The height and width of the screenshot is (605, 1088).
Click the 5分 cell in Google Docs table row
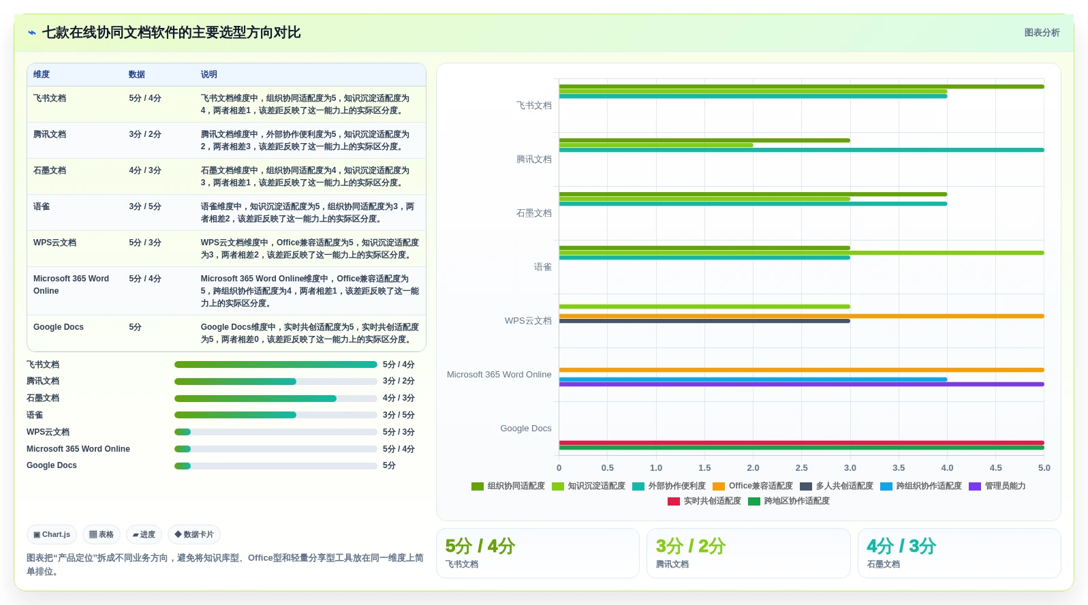(x=136, y=327)
